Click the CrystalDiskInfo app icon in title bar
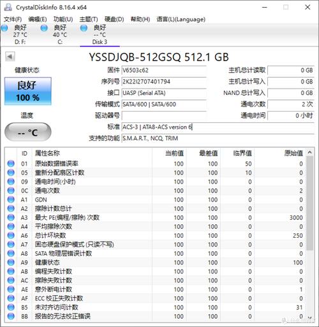The height and width of the screenshot is (327, 319). tap(8, 7)
